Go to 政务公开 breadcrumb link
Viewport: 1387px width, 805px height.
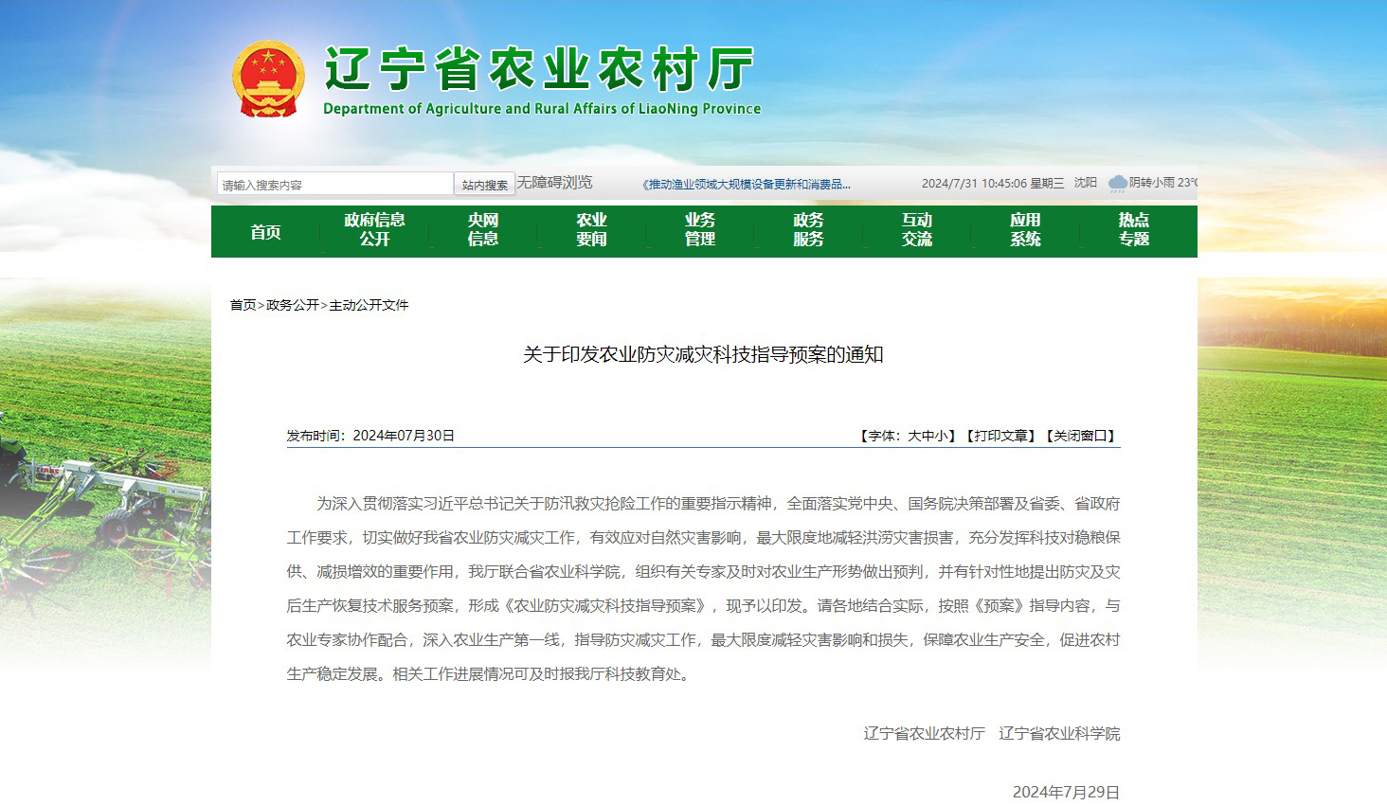tap(293, 305)
